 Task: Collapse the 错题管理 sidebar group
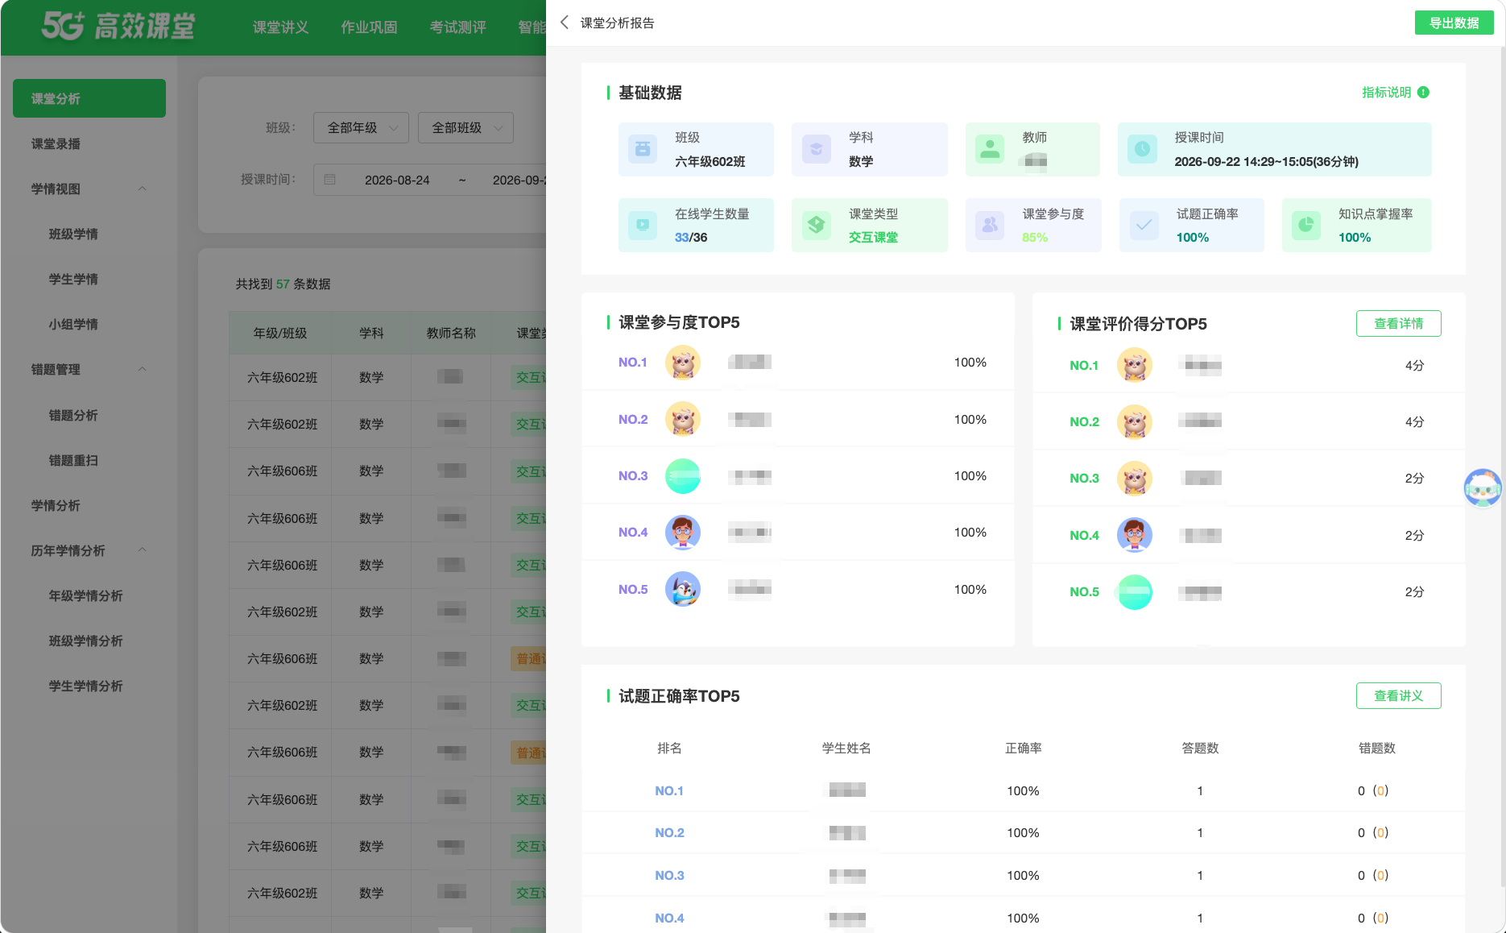pyautogui.click(x=143, y=369)
